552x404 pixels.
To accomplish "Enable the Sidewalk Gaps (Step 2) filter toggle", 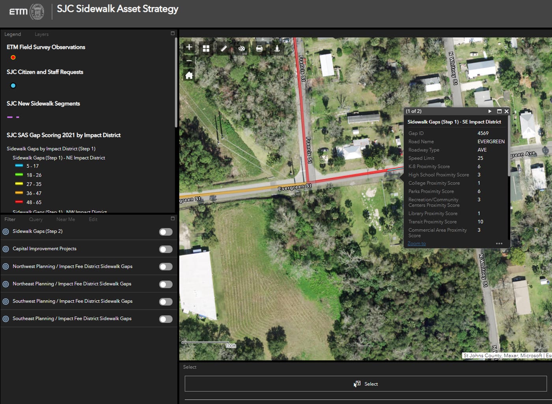I will point(165,232).
